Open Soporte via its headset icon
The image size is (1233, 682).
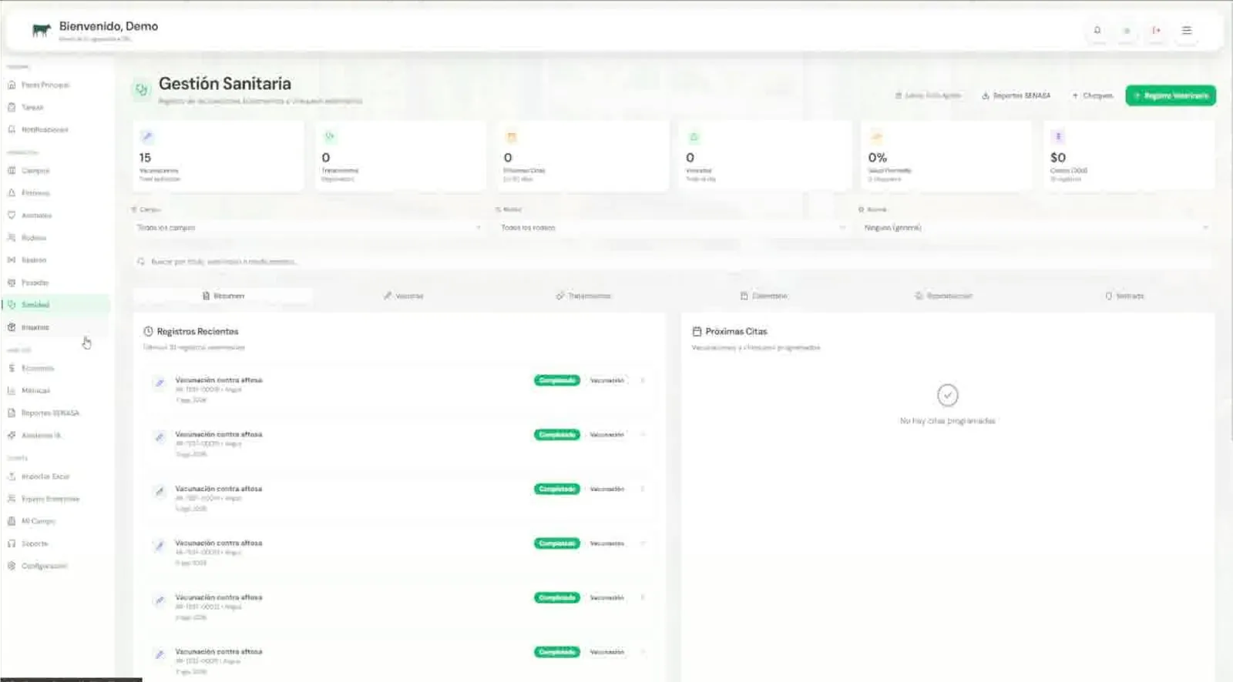coord(12,543)
